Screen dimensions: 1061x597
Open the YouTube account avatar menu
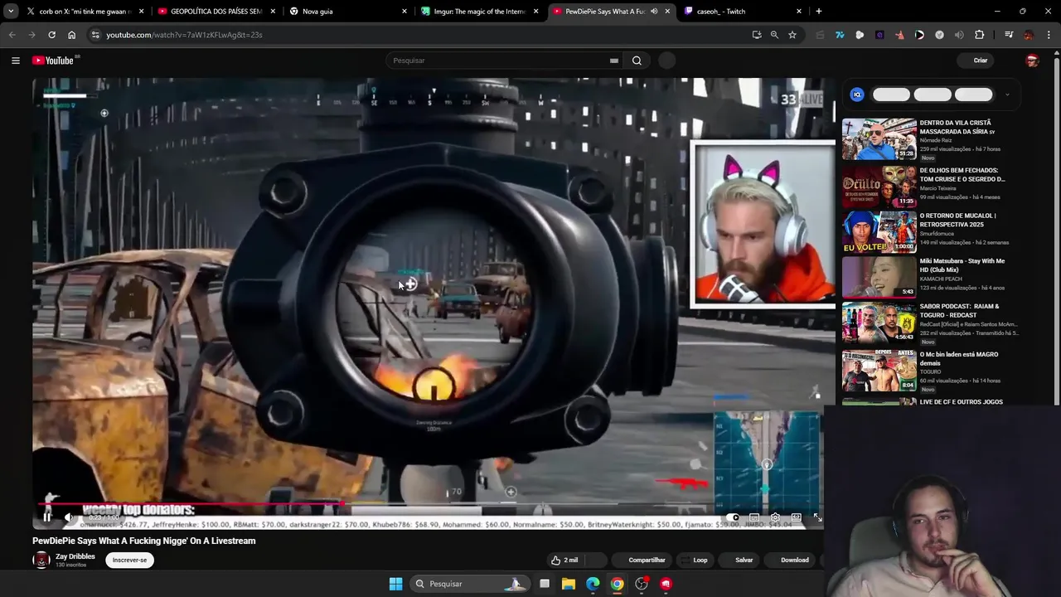(x=1032, y=61)
